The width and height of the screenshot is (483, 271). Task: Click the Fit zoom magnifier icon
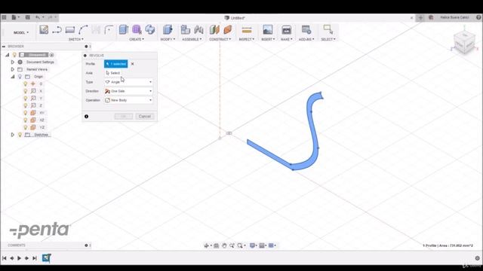240,245
